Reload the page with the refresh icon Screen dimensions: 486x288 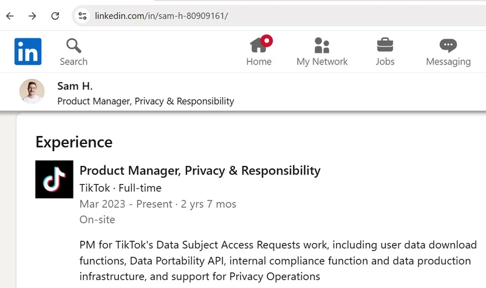55,16
